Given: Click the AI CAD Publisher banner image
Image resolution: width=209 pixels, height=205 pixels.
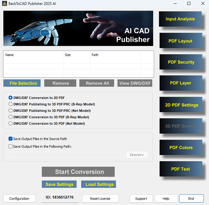Looking at the screenshot, I should pyautogui.click(x=78, y=28).
